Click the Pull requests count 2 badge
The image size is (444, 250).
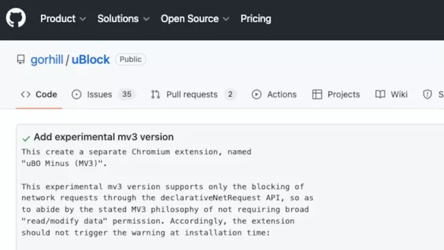(x=230, y=94)
